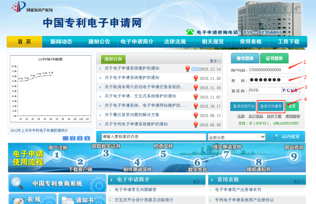Click the green telephone icon
316x204 pixels.
coord(190,32)
